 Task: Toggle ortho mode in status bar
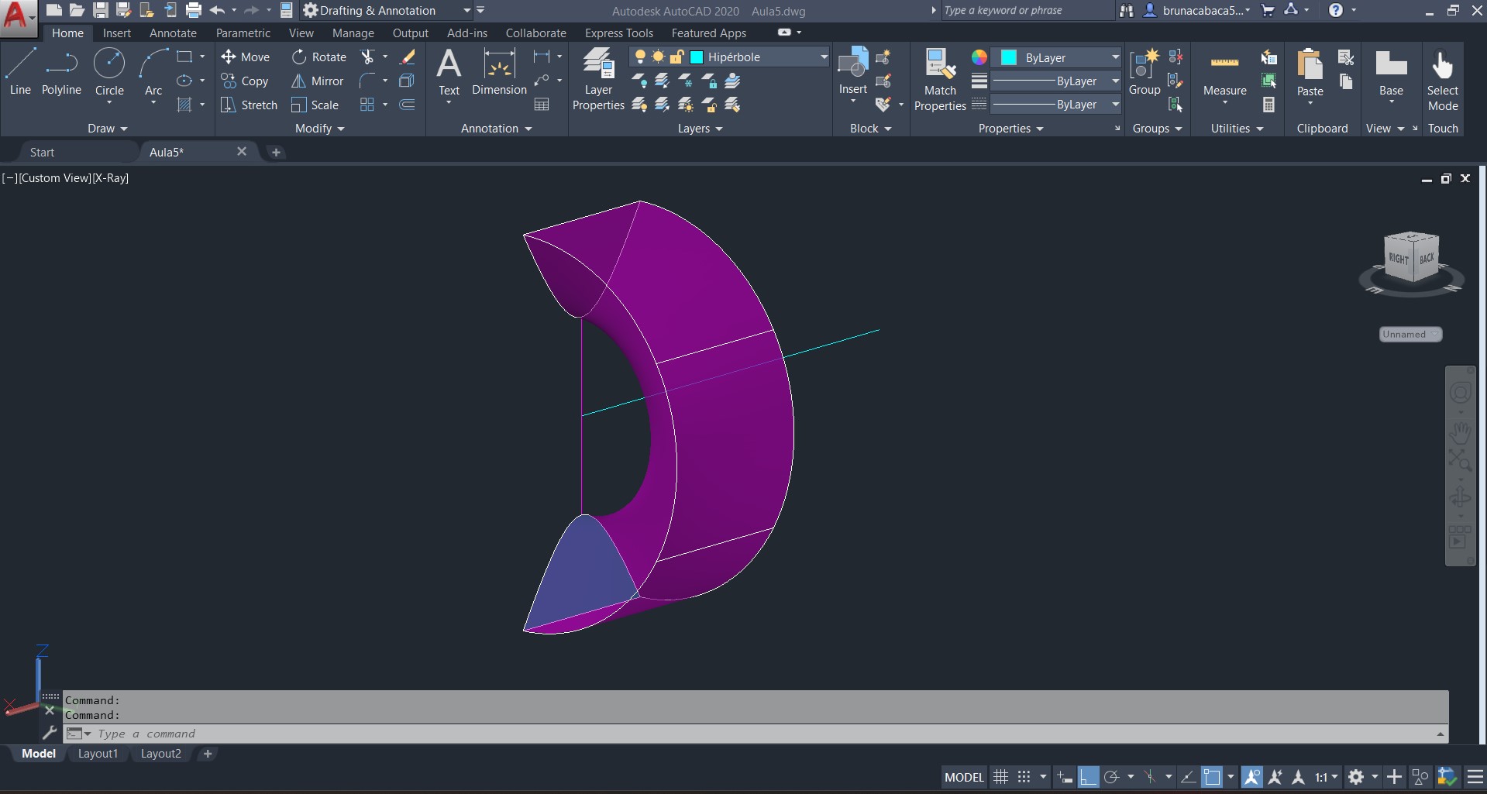[1088, 777]
